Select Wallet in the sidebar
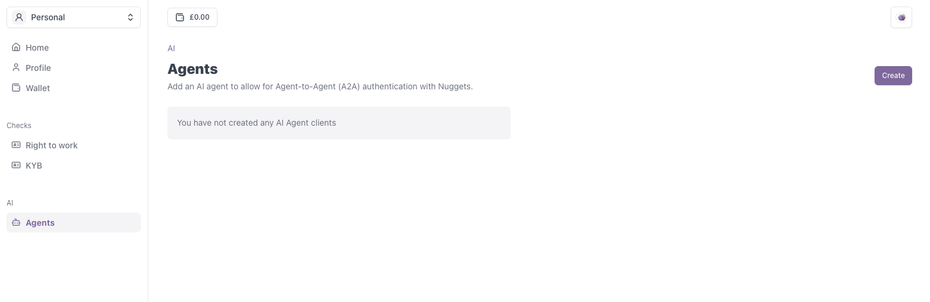Image resolution: width=930 pixels, height=302 pixels. click(73, 88)
